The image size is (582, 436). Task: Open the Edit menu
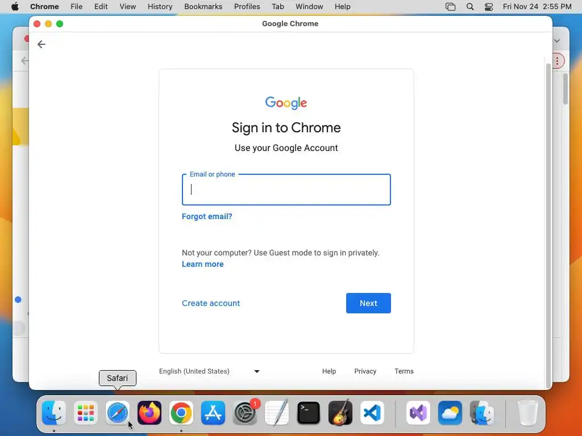coord(101,7)
